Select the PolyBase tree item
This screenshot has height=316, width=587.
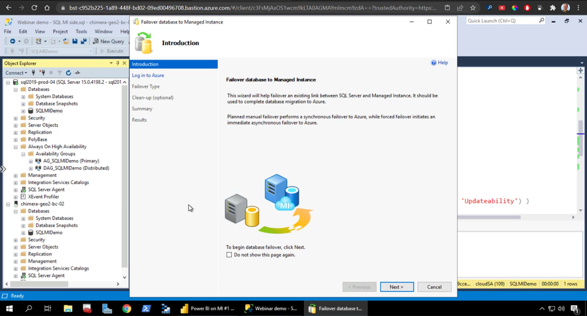point(38,140)
